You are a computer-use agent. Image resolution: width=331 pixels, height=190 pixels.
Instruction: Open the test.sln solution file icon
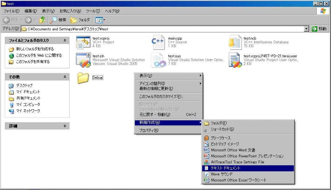pyautogui.click(x=83, y=60)
